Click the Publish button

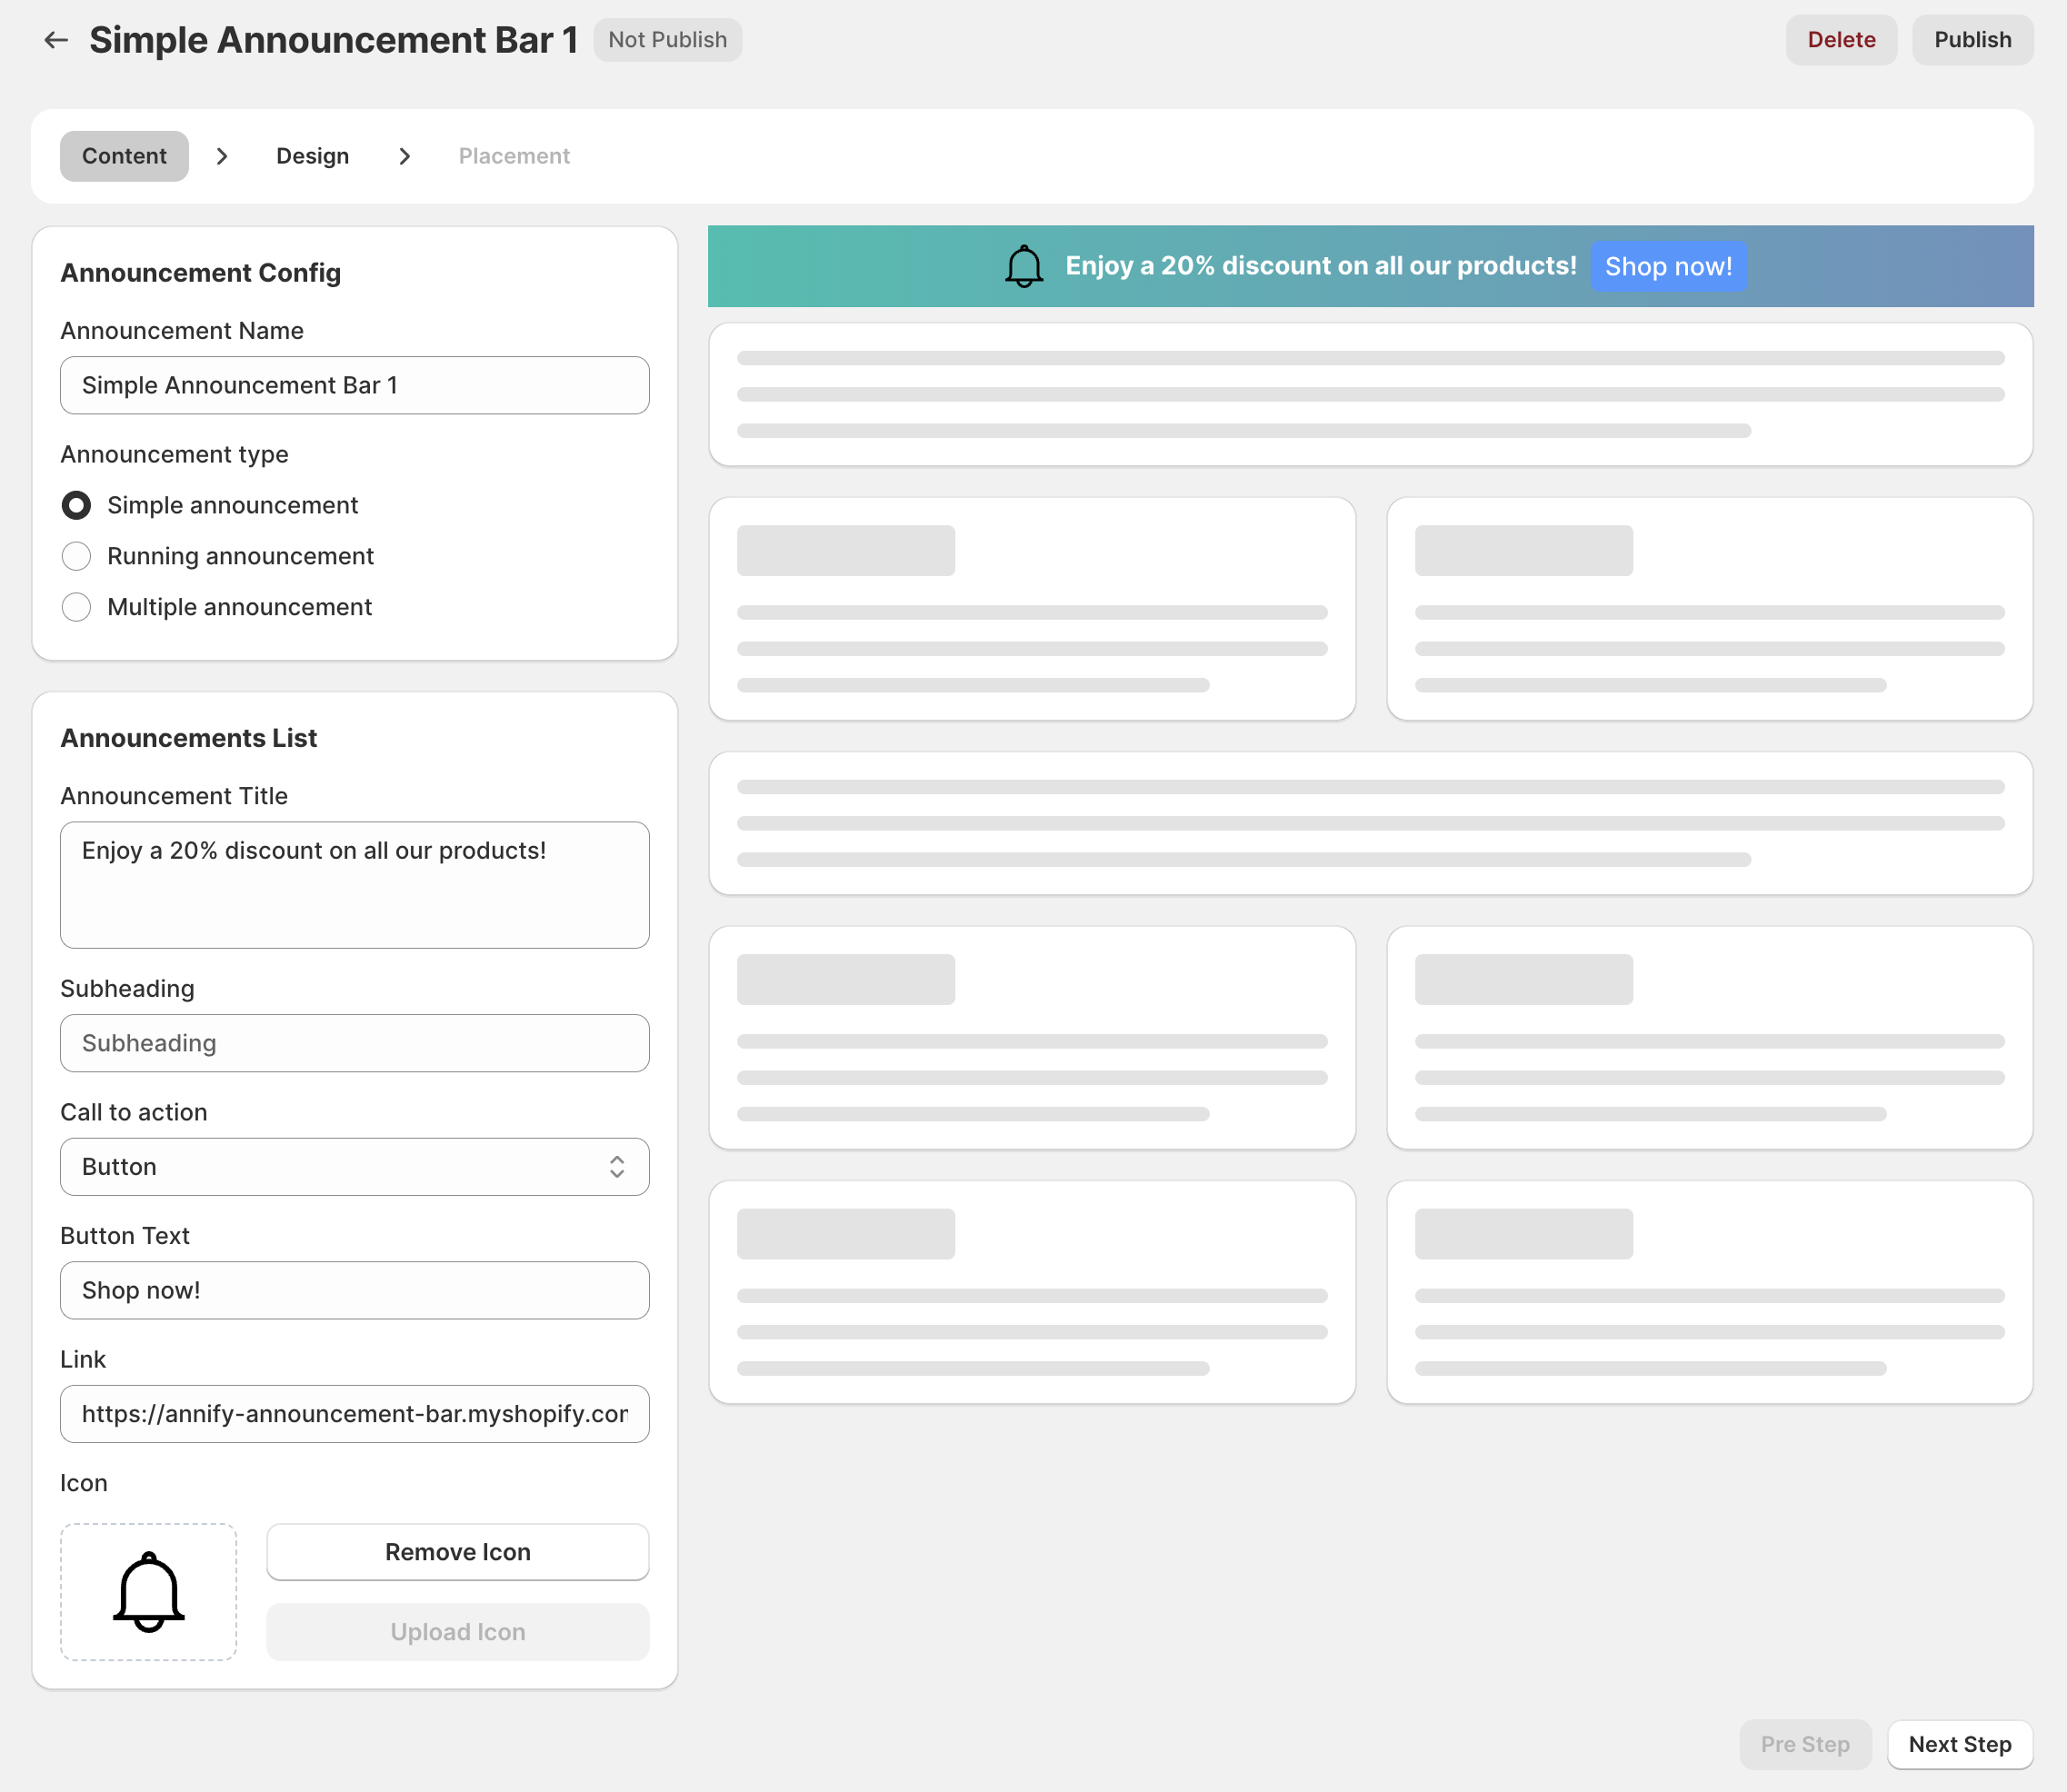coord(1971,40)
